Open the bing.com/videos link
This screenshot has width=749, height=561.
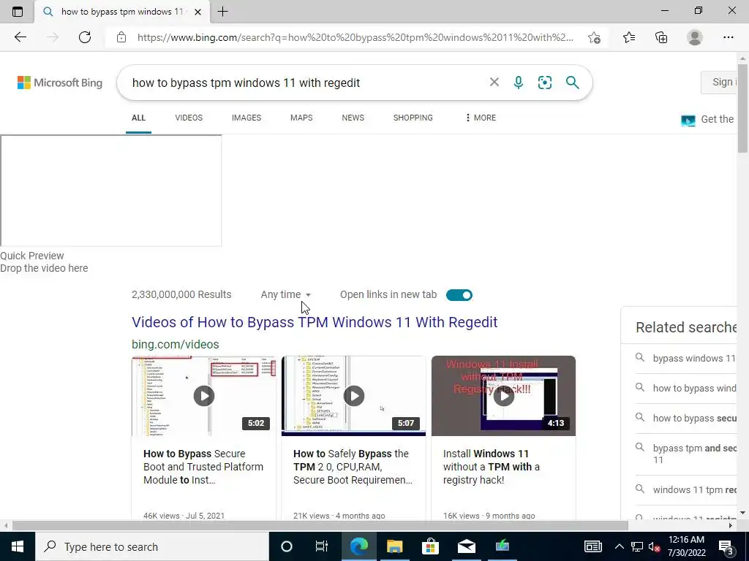176,345
